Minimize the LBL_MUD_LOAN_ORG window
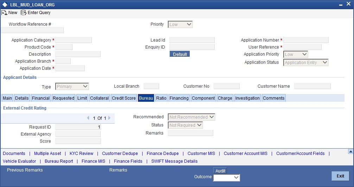The width and height of the screenshot is (354, 187). pyautogui.click(x=341, y=5)
